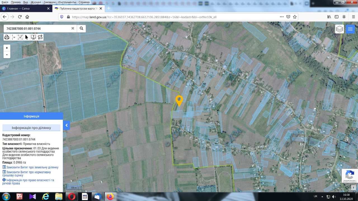Viewport: 358px width, 201px height.
Task: Zoom in on the map
Action: pyautogui.click(x=7, y=48)
